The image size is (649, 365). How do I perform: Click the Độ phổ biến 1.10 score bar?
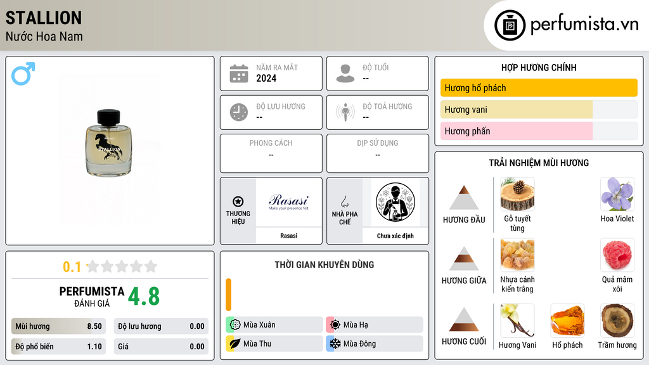click(x=59, y=347)
